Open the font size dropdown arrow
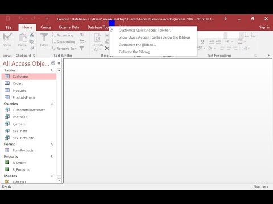The image size is (273, 204). click(x=241, y=35)
